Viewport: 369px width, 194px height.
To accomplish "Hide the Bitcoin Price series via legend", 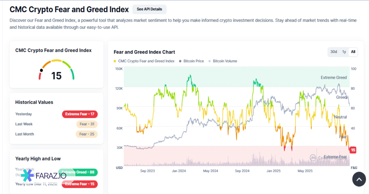I will tap(192, 61).
